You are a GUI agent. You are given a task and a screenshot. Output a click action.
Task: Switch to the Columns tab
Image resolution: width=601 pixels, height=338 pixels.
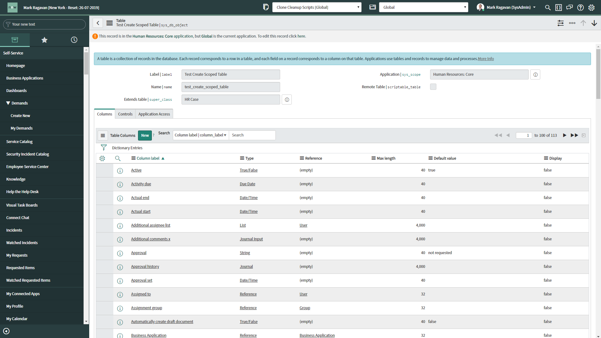pos(105,114)
